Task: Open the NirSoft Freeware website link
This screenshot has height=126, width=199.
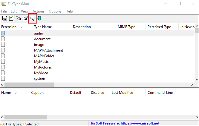Action: 125,123
